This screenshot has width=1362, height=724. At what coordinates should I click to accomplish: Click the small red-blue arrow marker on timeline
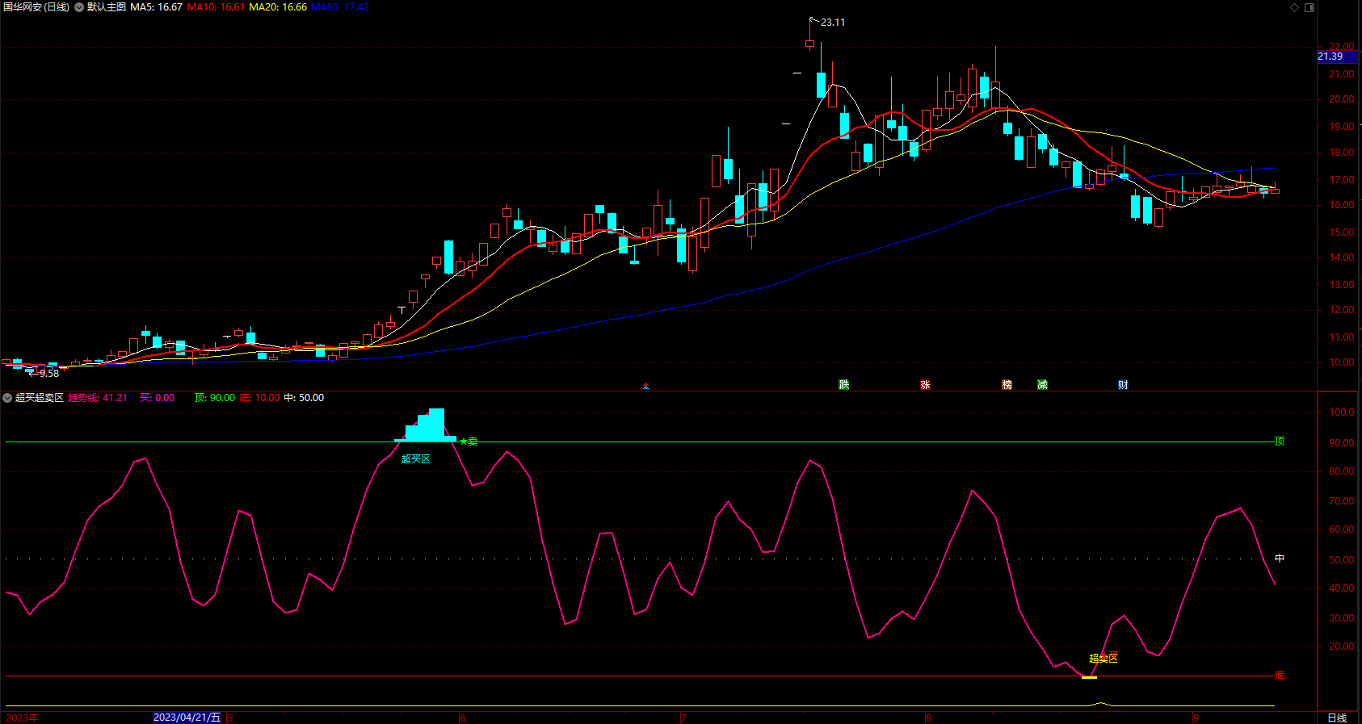pyautogui.click(x=645, y=387)
